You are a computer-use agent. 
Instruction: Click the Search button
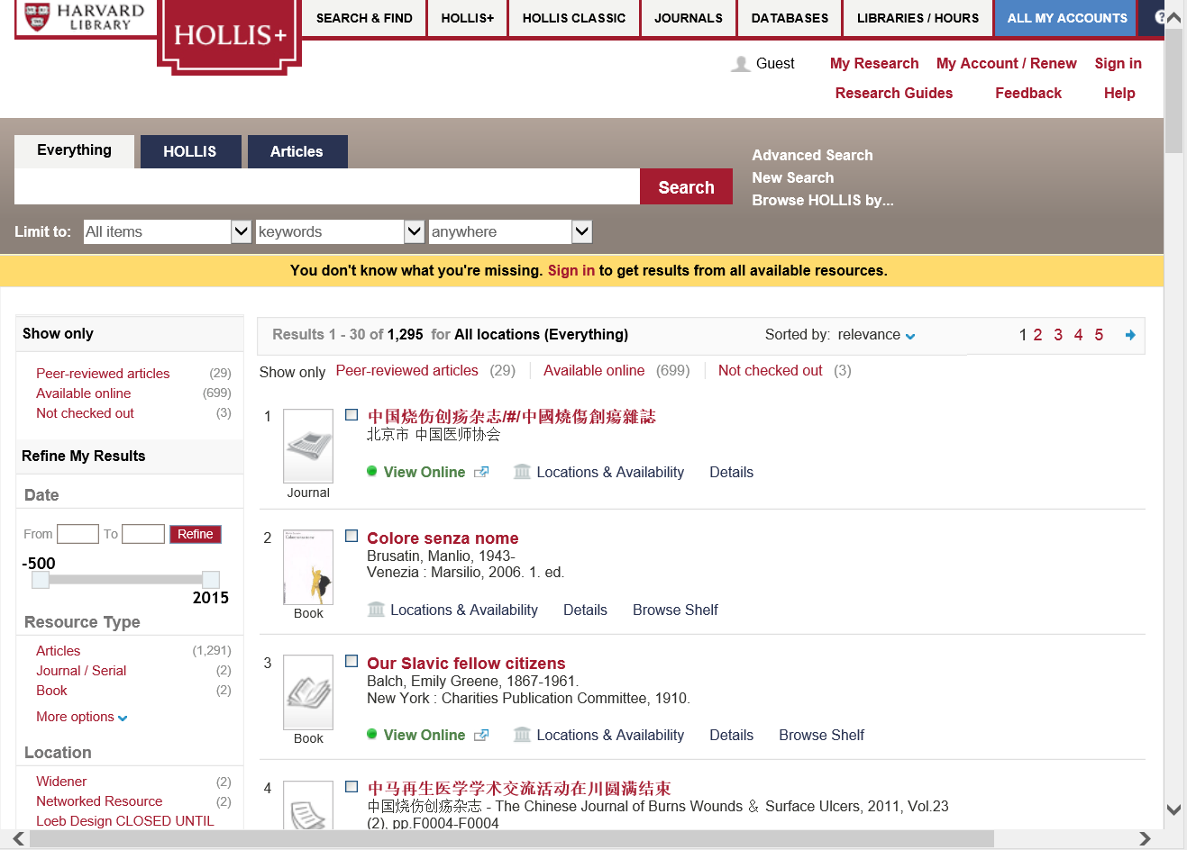[686, 186]
